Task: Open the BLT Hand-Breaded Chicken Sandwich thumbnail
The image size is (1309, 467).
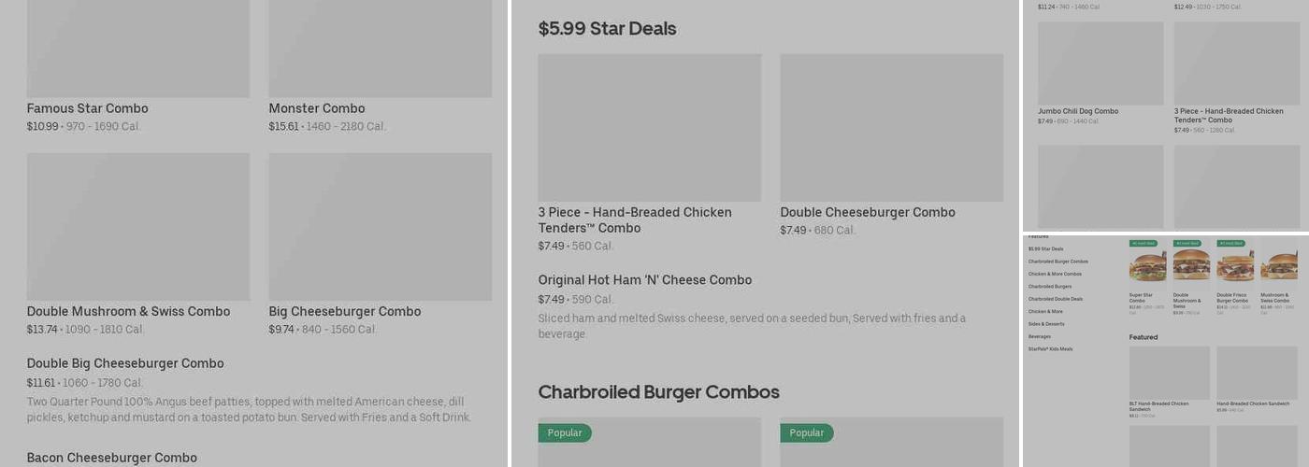Action: click(1169, 373)
